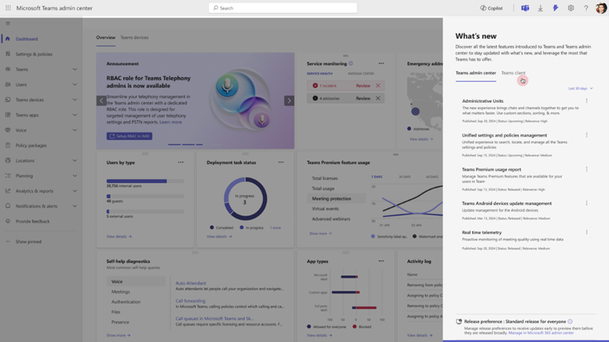Screen dimensions: 609x342
Task: Select the Overview tab
Action: click(105, 38)
